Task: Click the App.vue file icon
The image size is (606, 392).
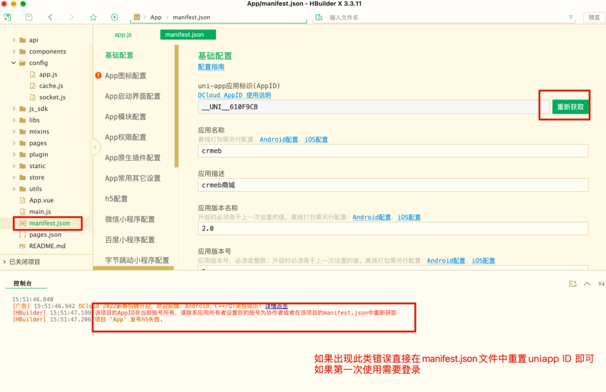Action: coord(22,200)
